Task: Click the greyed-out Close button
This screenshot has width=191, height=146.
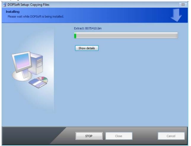Action: pos(119,136)
